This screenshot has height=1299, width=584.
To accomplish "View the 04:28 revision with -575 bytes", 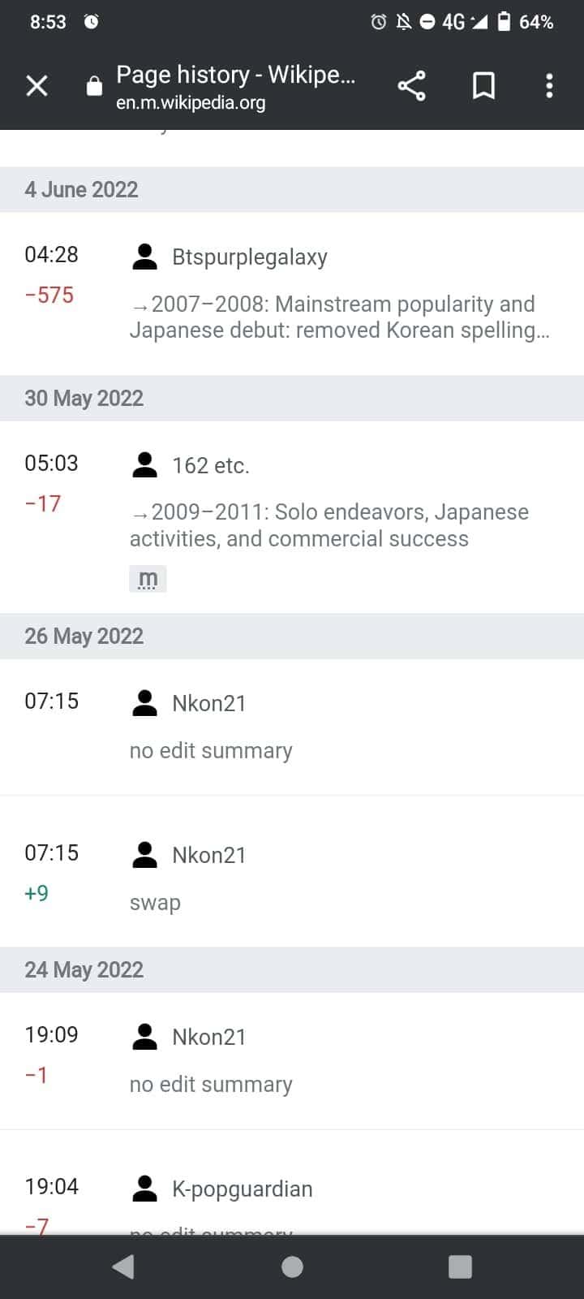I will click(51, 255).
